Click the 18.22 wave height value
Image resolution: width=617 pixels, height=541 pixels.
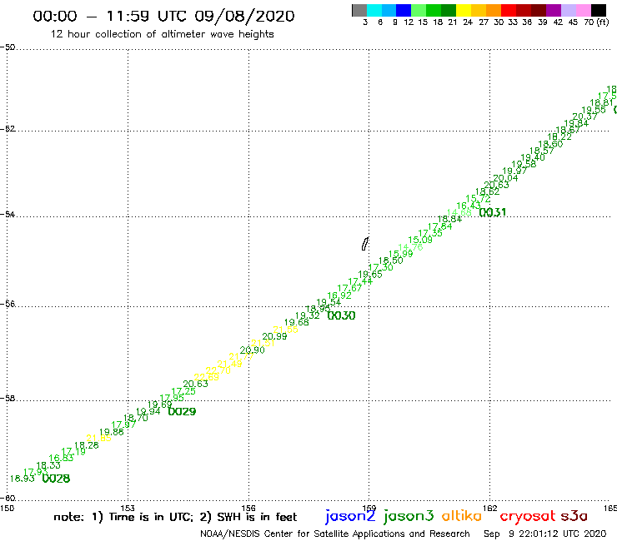pyautogui.click(x=559, y=136)
